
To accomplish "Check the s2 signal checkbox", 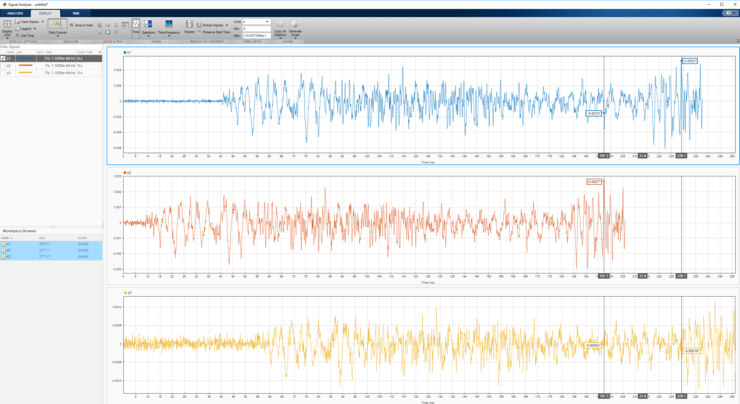I will [x=3, y=66].
